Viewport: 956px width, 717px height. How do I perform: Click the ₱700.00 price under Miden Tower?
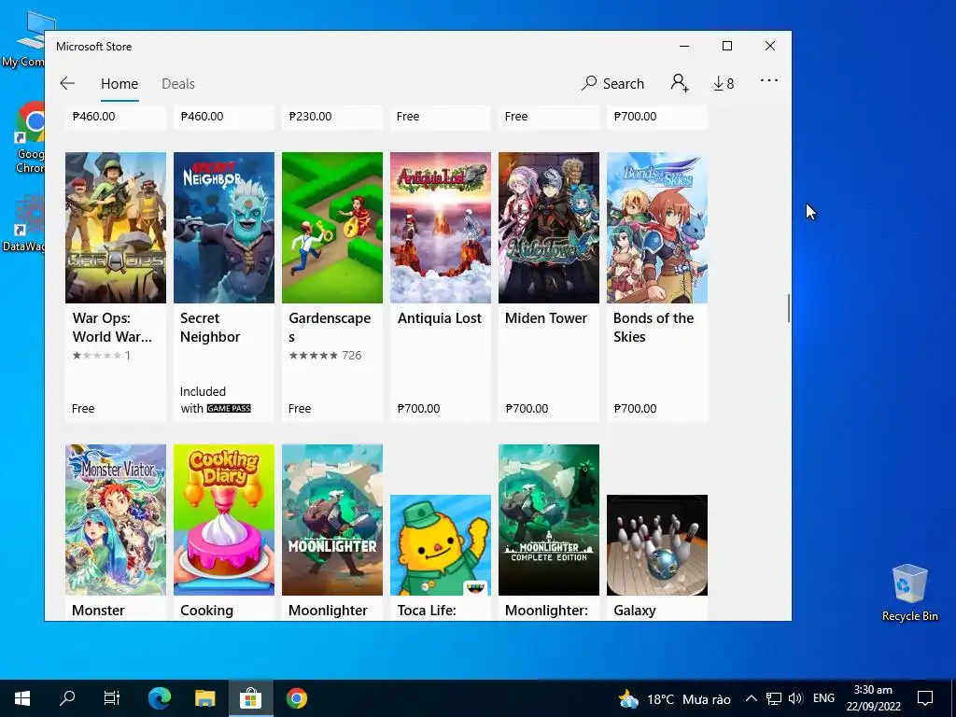[527, 409]
